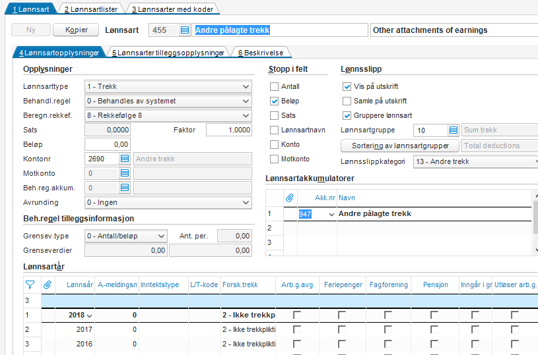Open the Kontonr lookup icon beside 2690
The height and width of the screenshot is (355, 538).
125,159
